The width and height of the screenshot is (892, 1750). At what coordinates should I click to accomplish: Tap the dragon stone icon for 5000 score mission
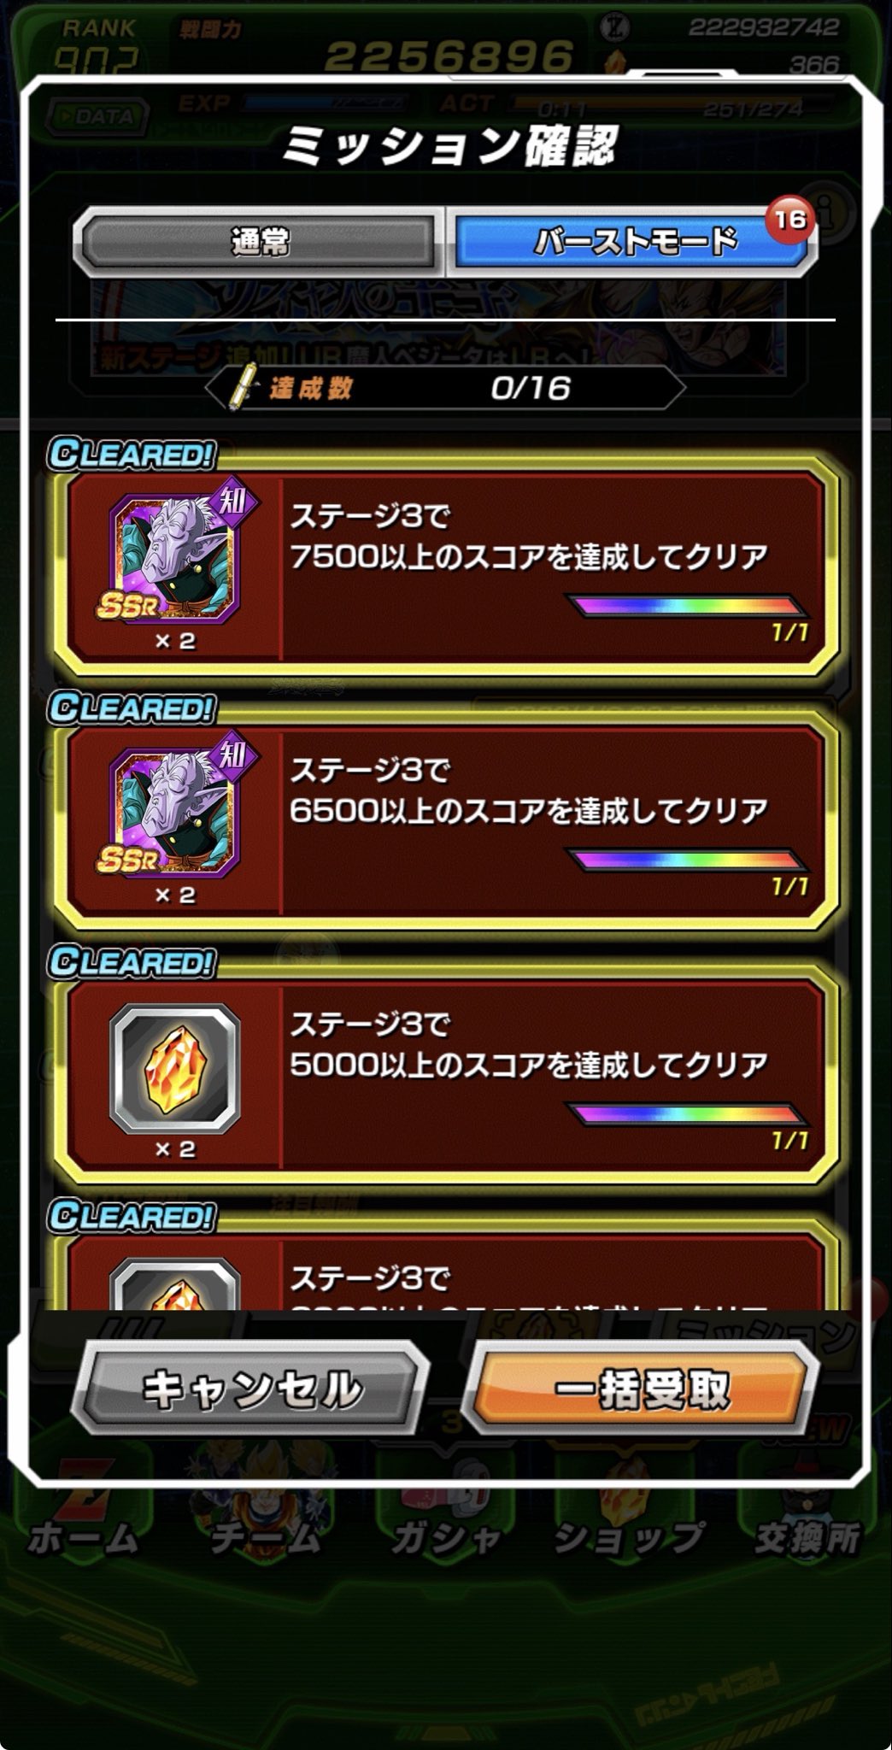175,1068
